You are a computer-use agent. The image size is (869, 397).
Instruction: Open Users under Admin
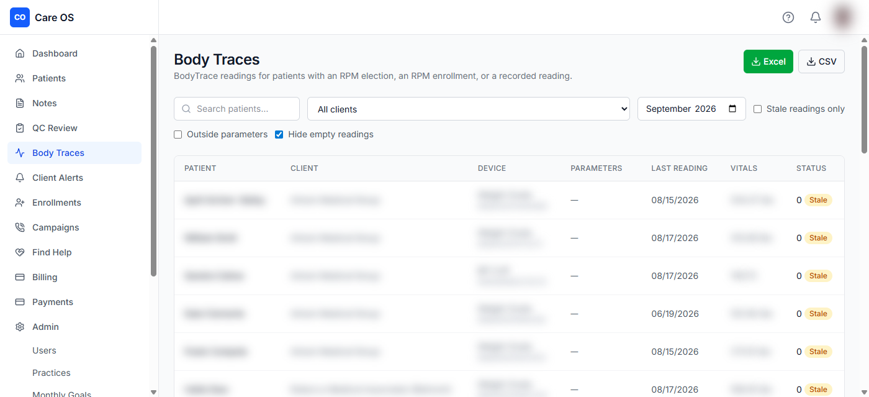pos(44,350)
